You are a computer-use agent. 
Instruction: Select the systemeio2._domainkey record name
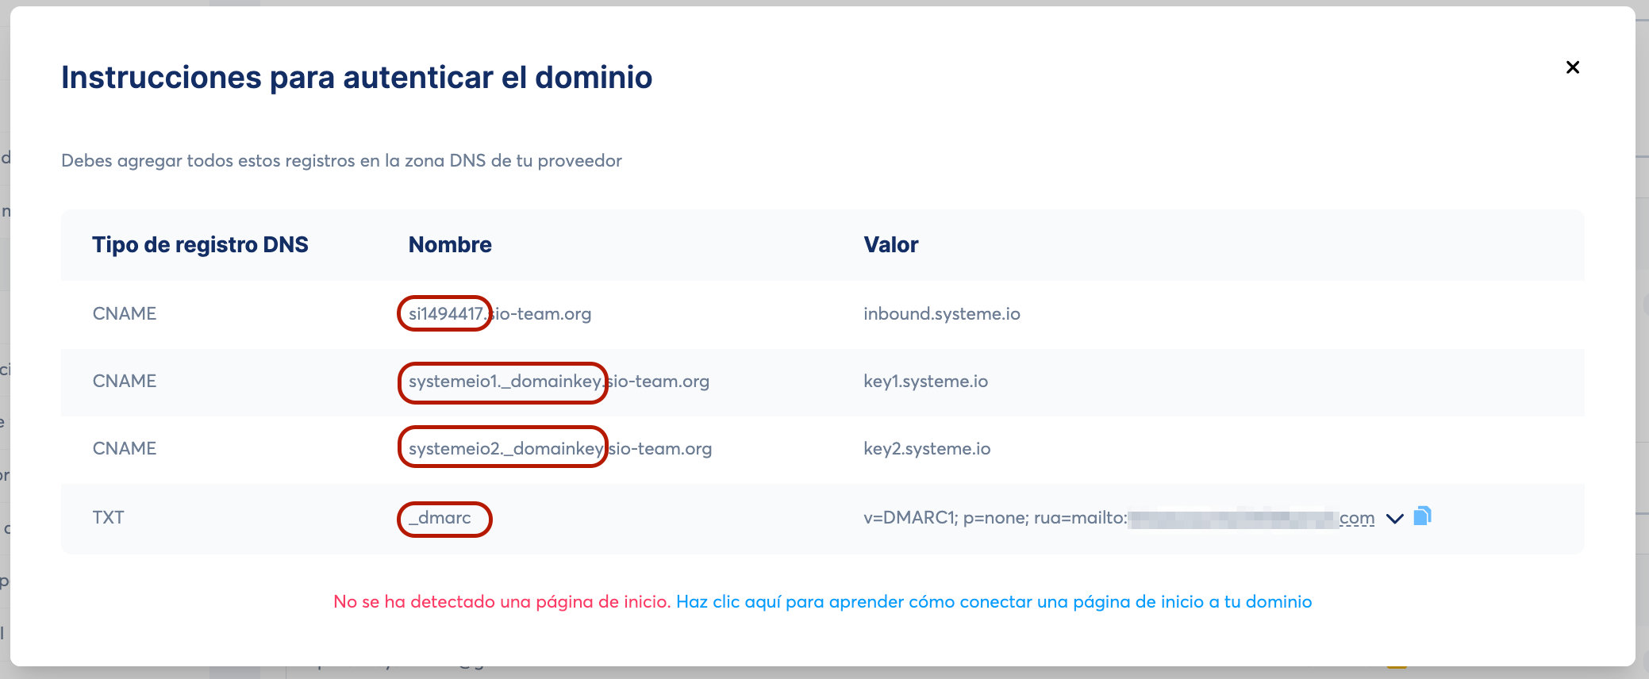(x=560, y=449)
